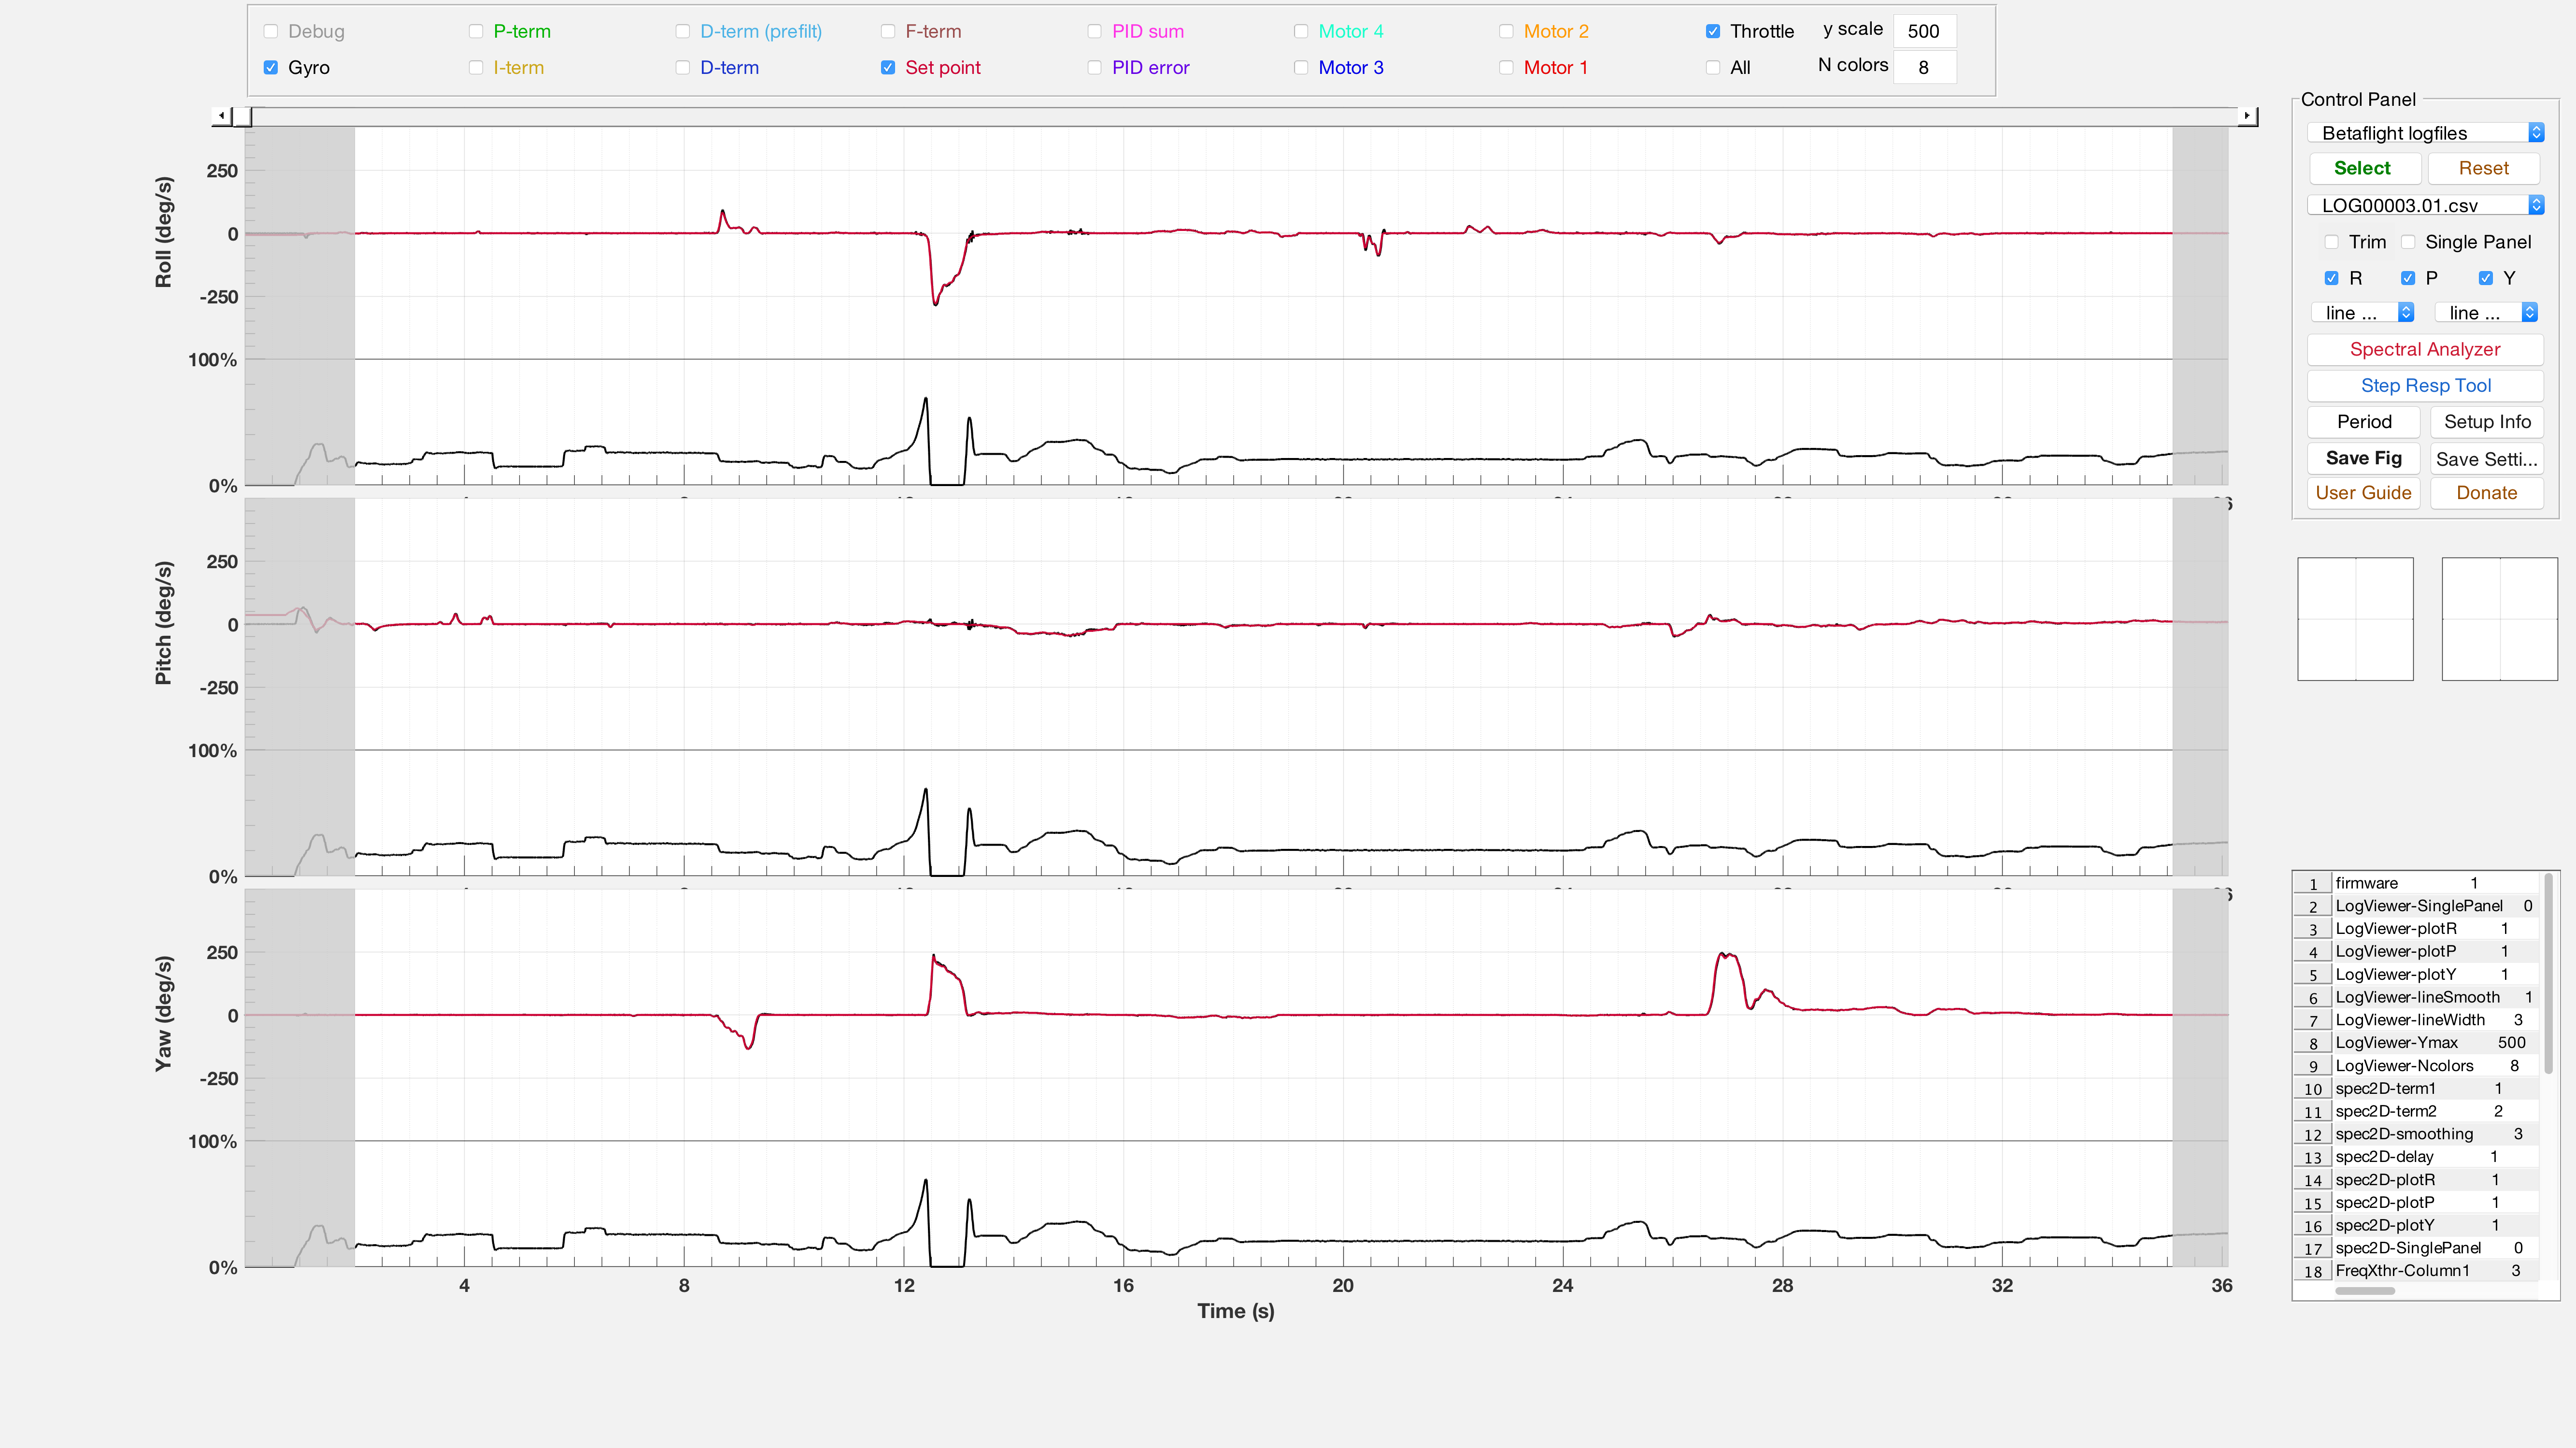Click the Select logfile button
This screenshot has height=1448, width=2576.
point(2362,168)
